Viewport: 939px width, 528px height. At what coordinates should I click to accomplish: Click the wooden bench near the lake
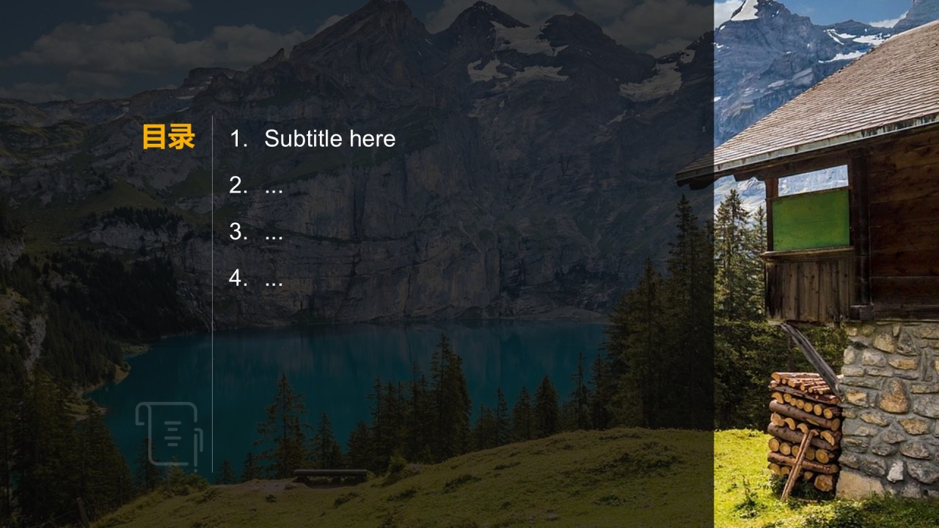(x=330, y=475)
